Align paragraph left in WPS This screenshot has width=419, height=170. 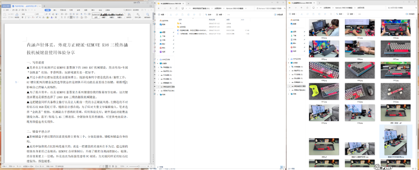tap(62, 17)
